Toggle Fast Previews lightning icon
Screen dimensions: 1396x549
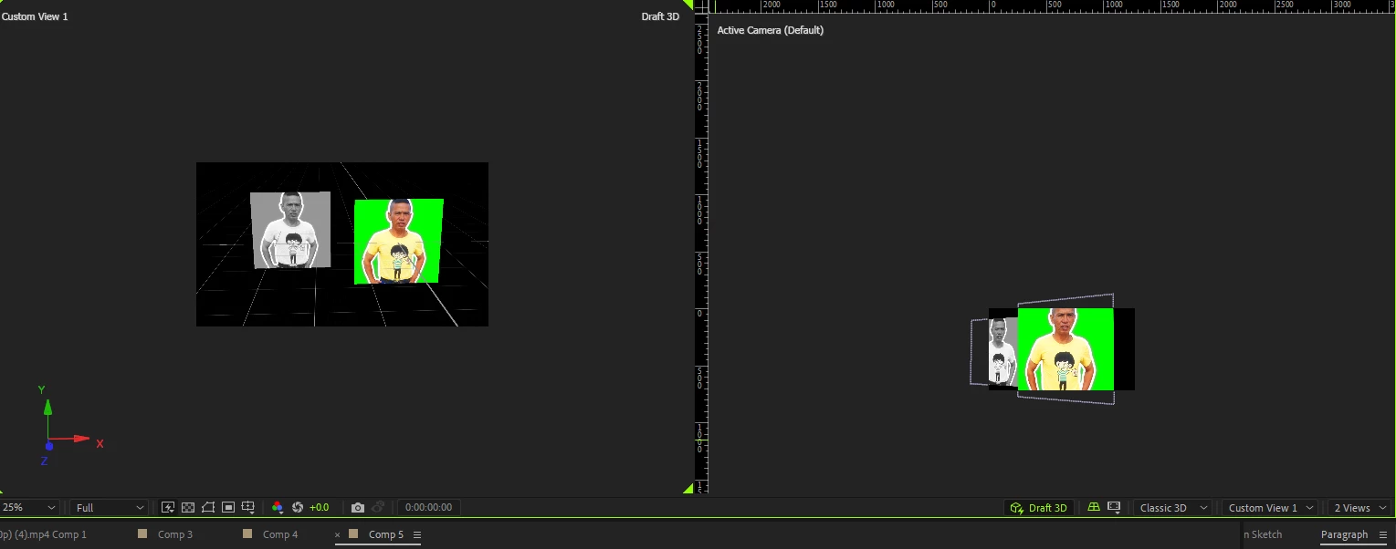[168, 507]
